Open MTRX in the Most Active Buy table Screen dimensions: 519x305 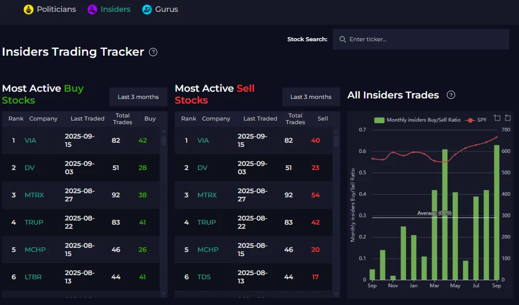(x=34, y=195)
